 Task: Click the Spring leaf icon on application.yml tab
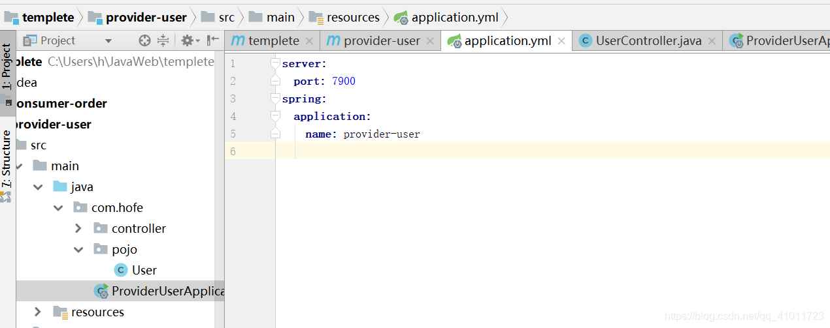click(x=455, y=41)
